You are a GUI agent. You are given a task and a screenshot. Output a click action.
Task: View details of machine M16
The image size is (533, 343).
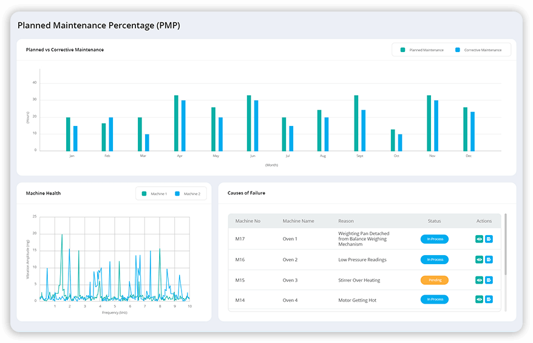point(479,259)
